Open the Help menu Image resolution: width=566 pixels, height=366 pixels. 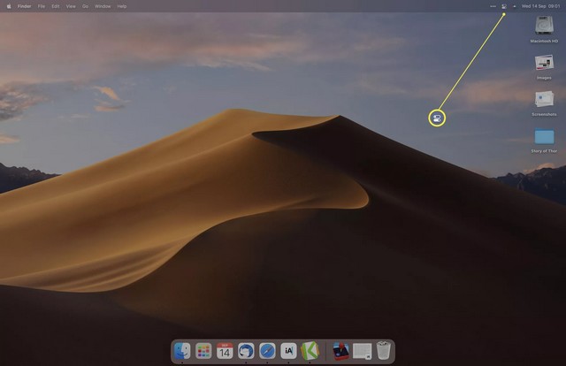122,6
